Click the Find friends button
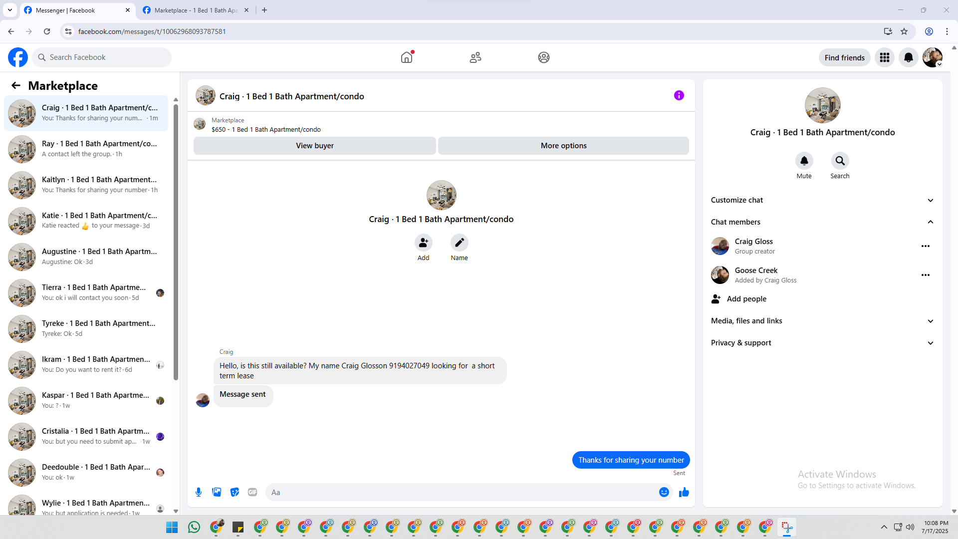Screen dimensions: 958x539 [845, 58]
